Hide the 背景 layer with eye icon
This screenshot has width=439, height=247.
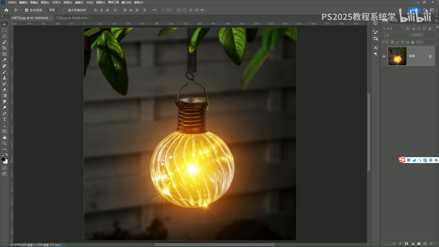[384, 56]
